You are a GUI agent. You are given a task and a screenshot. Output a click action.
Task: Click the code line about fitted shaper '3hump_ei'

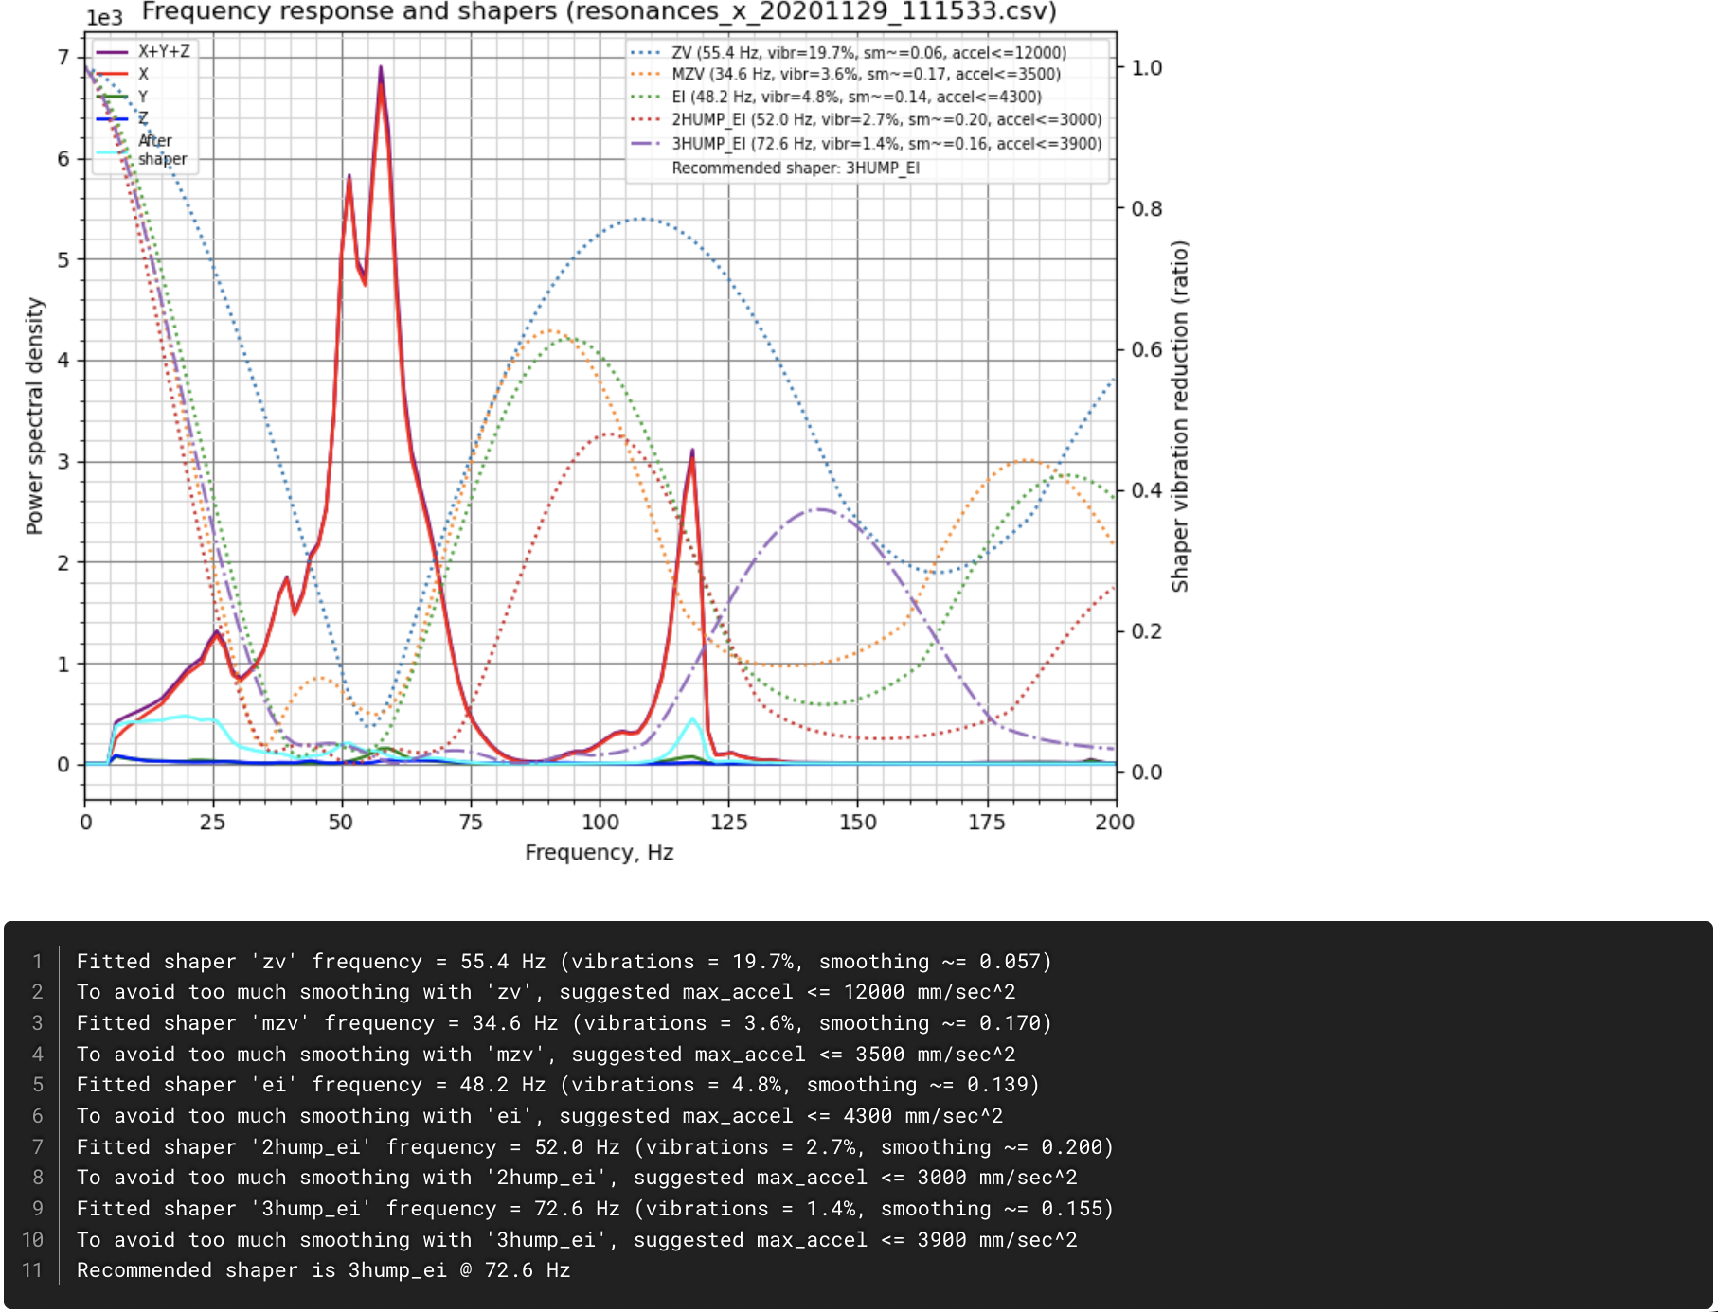(x=595, y=1209)
